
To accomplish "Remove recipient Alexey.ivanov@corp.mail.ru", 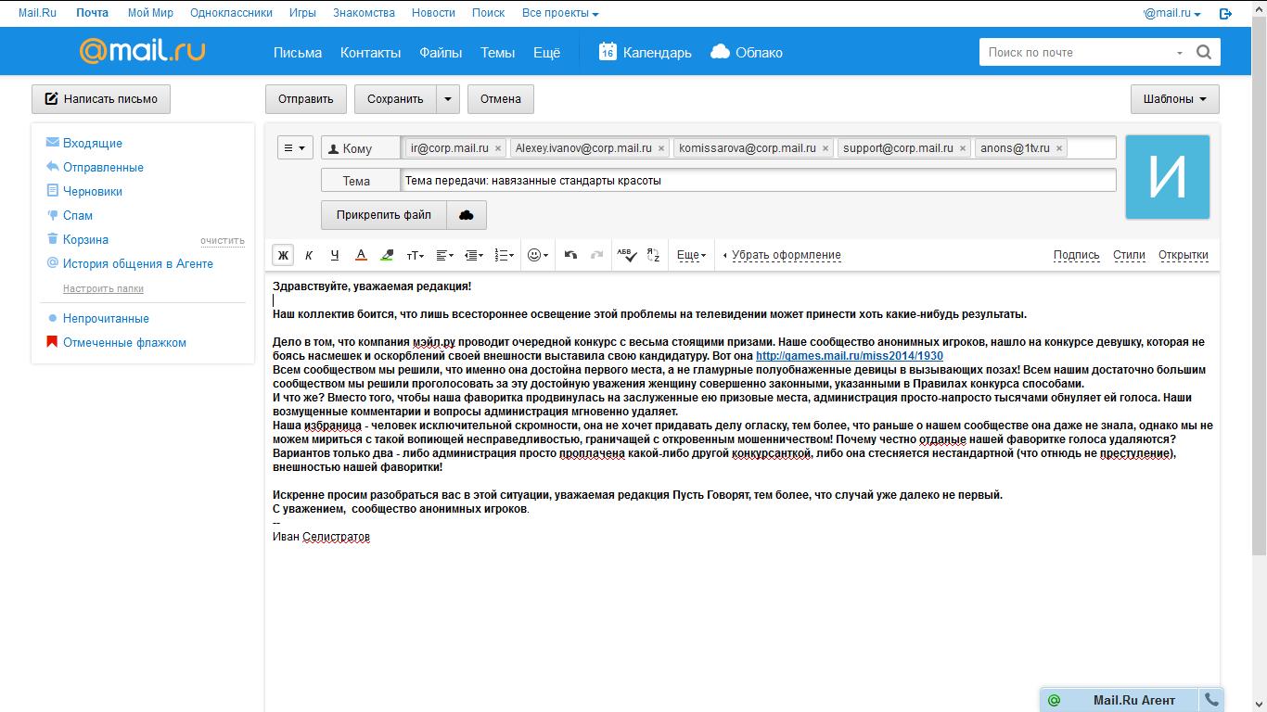I will [x=661, y=148].
